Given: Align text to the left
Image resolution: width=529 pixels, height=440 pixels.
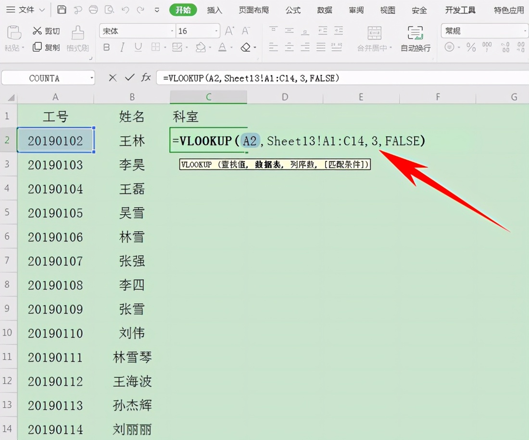Looking at the screenshot, I should pyautogui.click(x=273, y=47).
